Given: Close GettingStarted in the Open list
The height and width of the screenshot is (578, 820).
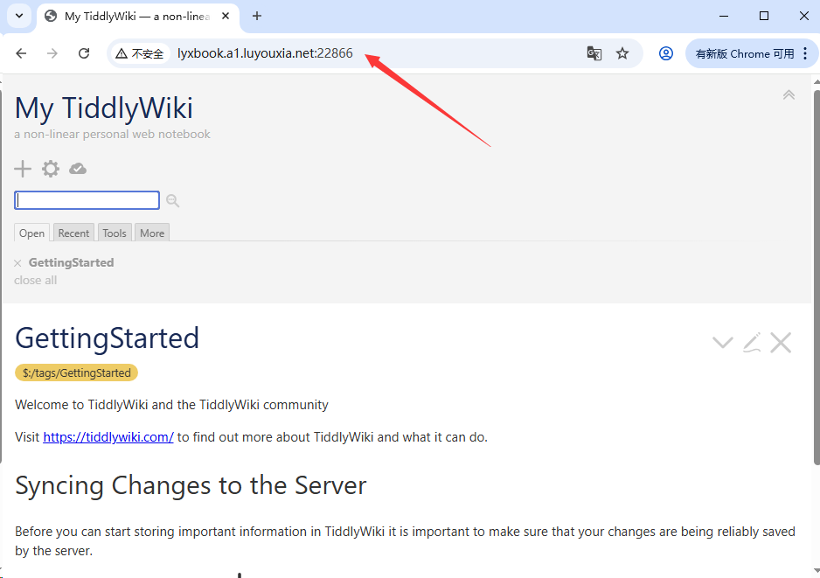Looking at the screenshot, I should 17,263.
